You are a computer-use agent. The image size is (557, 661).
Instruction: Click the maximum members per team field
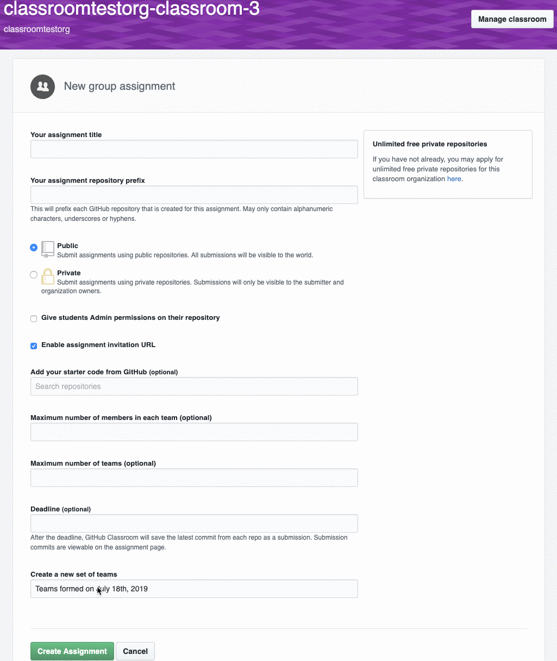tap(194, 432)
